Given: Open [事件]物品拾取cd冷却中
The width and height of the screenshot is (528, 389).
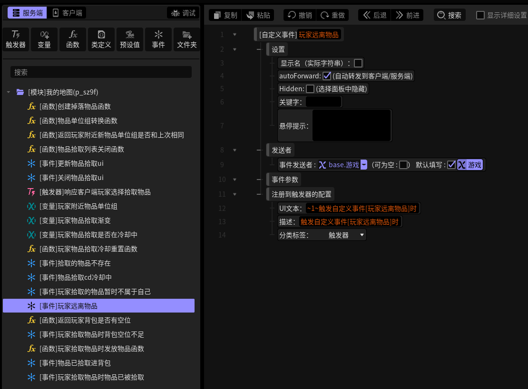Looking at the screenshot, I should pos(76,277).
